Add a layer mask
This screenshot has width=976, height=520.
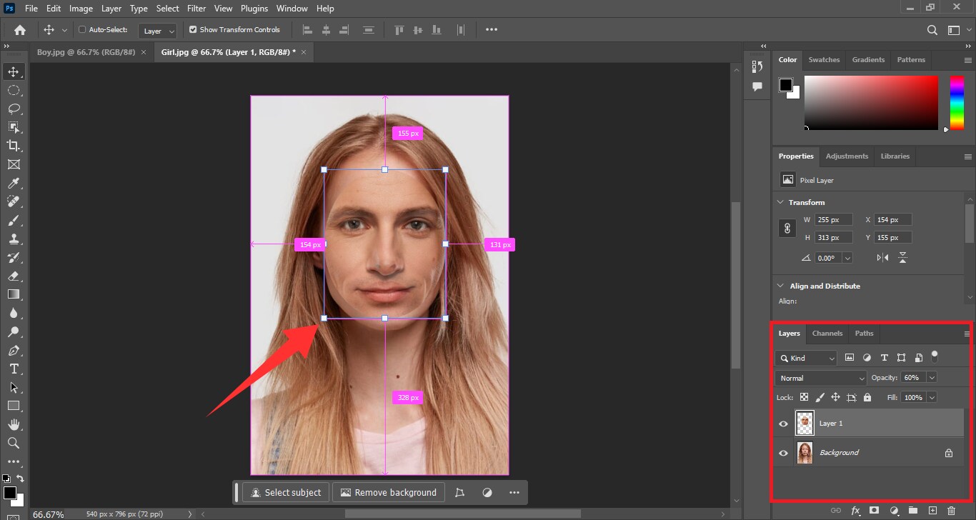(874, 511)
